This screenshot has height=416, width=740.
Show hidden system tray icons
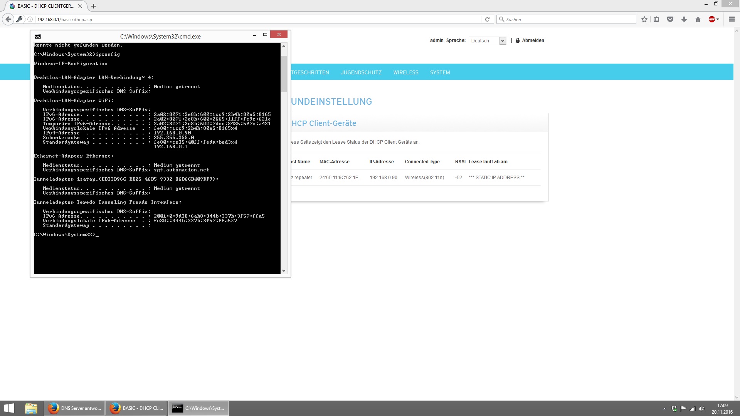[x=664, y=409]
